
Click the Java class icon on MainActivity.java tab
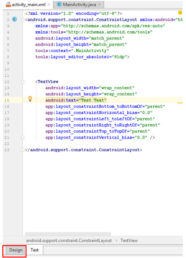(x=59, y=4)
